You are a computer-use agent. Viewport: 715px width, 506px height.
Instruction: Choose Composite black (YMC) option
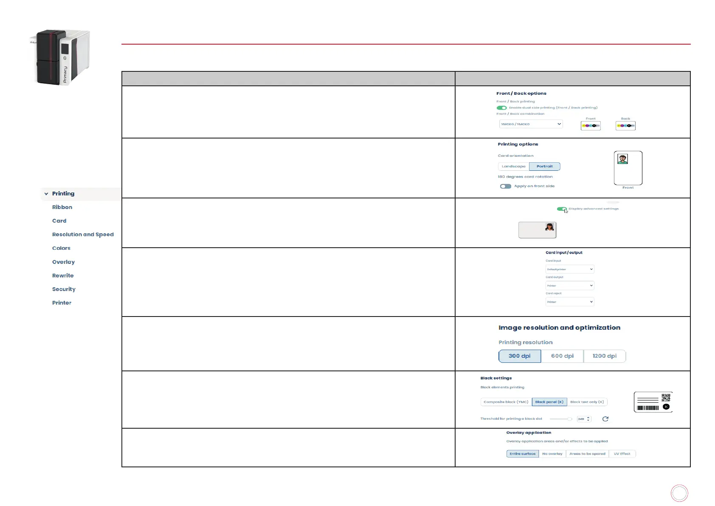point(506,402)
